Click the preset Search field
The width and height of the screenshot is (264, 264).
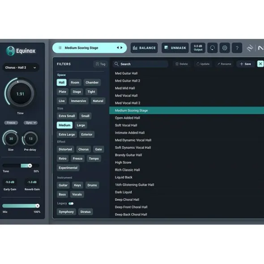pos(141,64)
